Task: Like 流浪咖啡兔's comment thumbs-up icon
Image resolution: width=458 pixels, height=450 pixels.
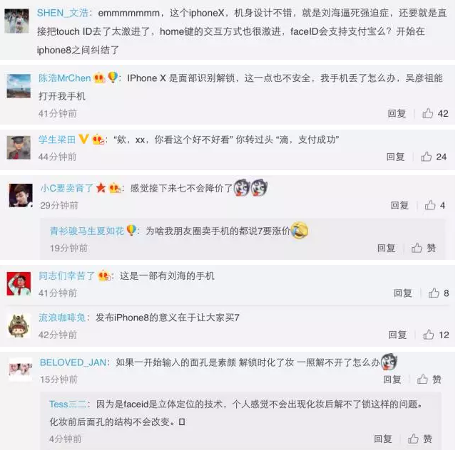Action: point(429,334)
